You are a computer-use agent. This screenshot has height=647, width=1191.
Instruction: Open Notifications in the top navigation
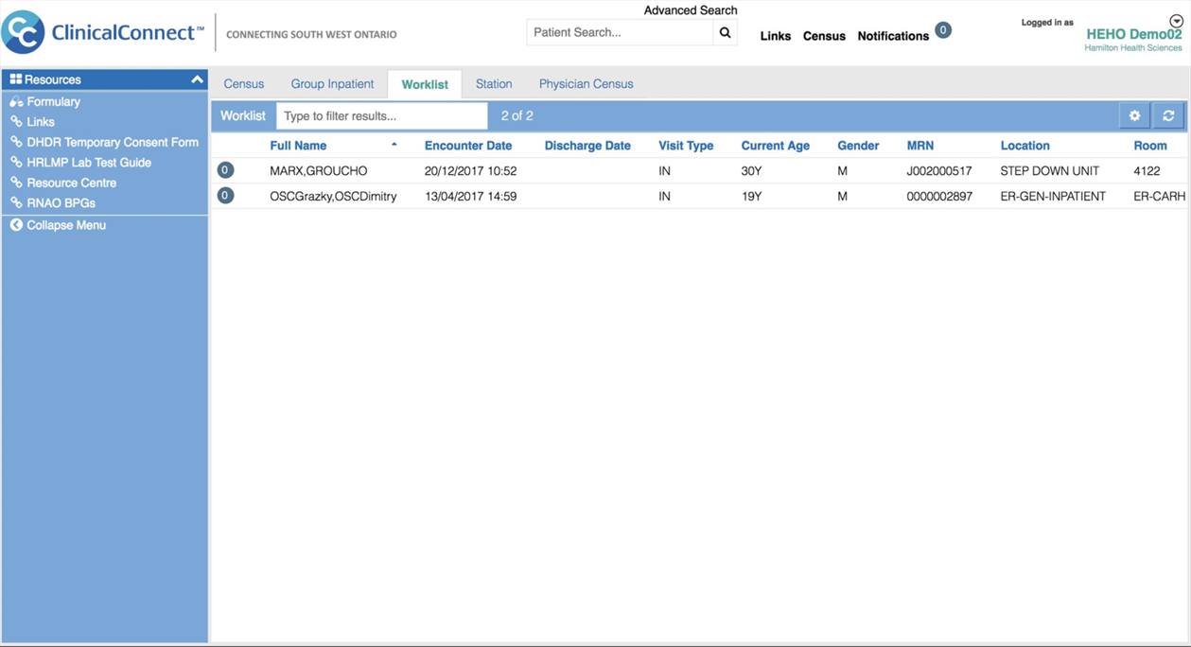(x=893, y=36)
